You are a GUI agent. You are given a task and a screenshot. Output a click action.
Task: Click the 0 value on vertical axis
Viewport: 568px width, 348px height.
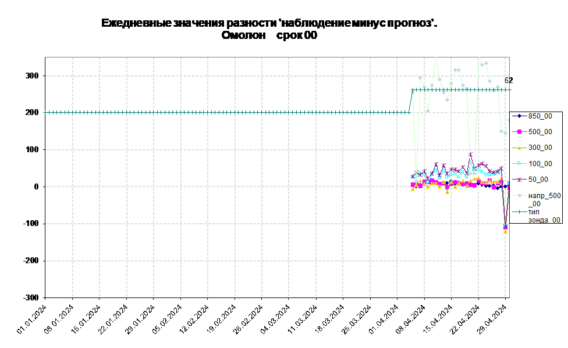click(x=36, y=186)
